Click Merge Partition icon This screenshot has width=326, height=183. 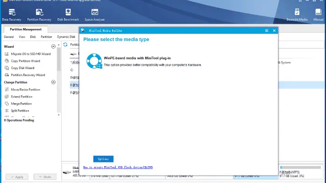pos(7,104)
